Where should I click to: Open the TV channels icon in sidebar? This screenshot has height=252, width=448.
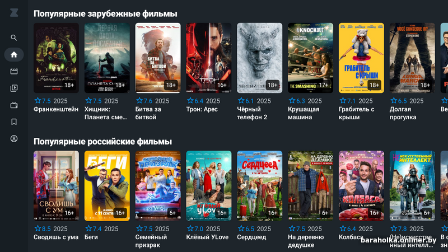13,105
